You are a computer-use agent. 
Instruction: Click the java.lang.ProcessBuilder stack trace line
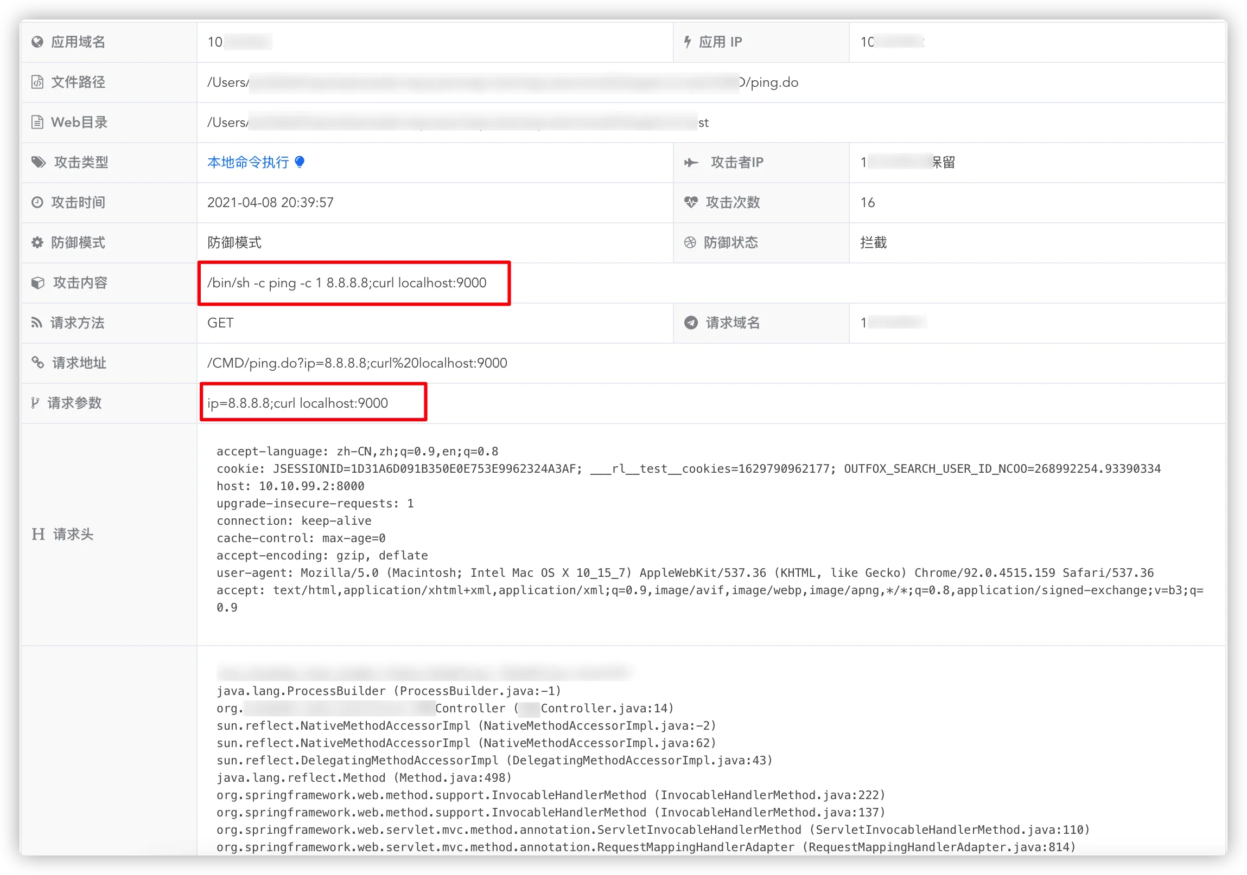click(x=389, y=691)
